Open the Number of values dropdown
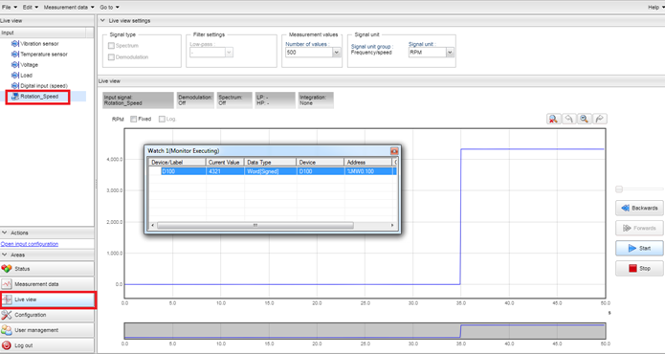This screenshot has height=354, width=665. 336,53
